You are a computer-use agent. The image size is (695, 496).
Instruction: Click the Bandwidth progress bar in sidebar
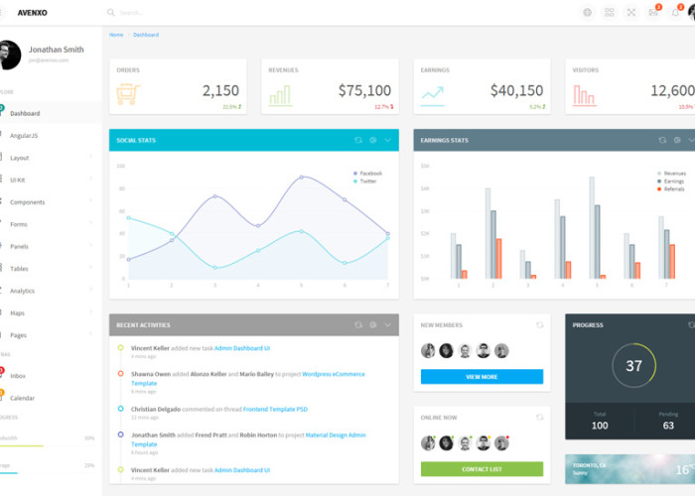[48, 445]
